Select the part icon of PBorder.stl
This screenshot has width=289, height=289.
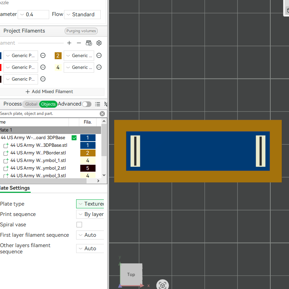(6, 153)
